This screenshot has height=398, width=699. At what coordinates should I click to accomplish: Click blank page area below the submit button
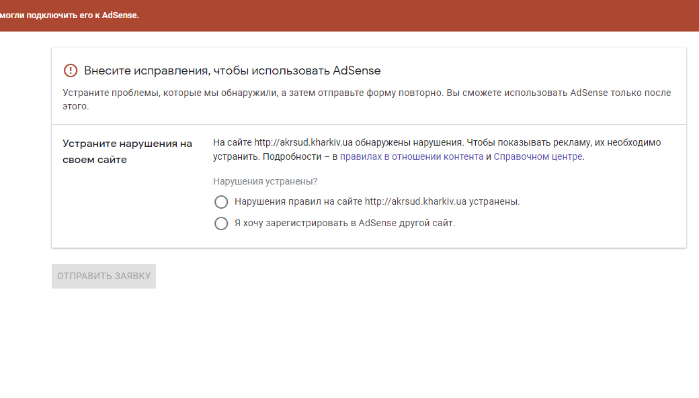point(349,343)
